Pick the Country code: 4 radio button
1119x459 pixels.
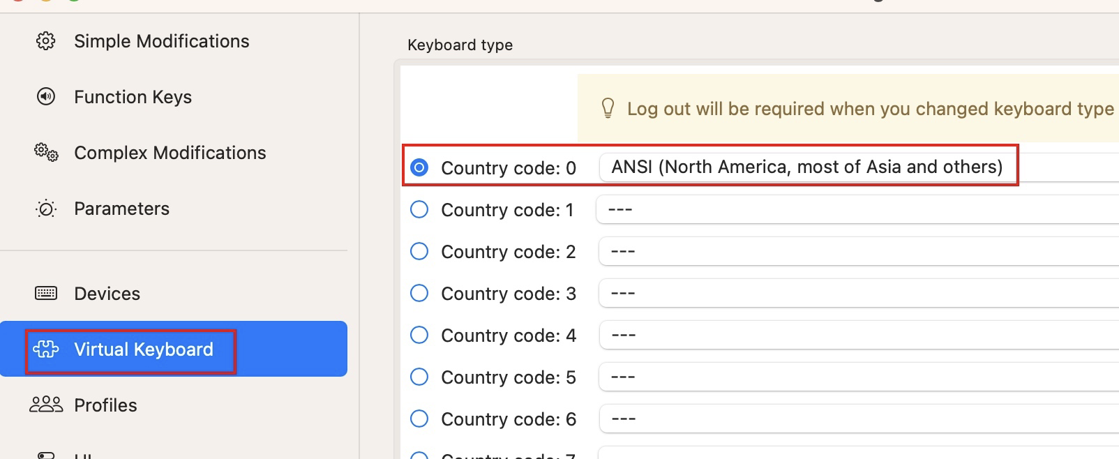419,335
